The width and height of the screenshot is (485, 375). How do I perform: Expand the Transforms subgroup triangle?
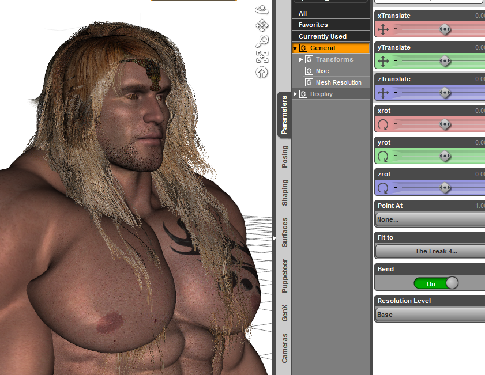click(x=300, y=59)
